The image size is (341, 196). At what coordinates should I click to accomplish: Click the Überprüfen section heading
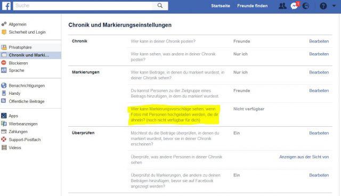83,133
